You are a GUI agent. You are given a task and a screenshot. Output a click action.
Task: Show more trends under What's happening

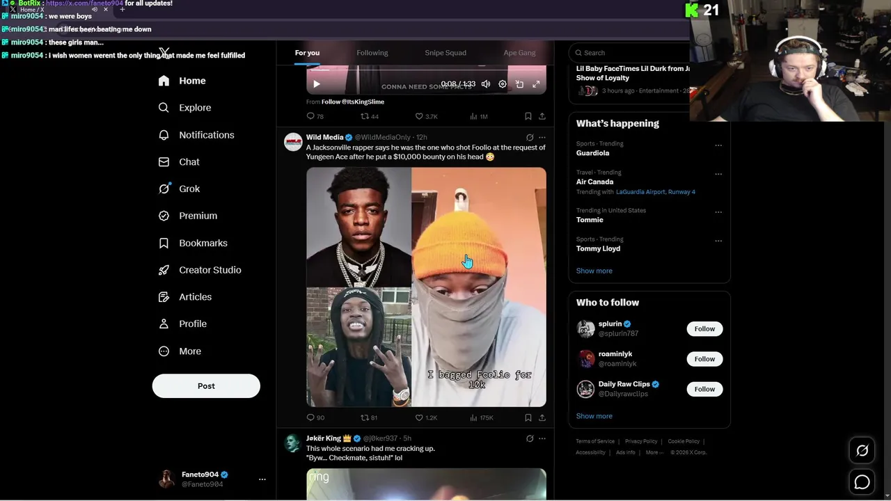pos(594,271)
